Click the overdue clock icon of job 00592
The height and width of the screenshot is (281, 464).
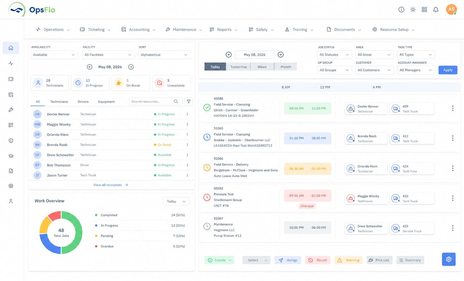pyautogui.click(x=207, y=197)
